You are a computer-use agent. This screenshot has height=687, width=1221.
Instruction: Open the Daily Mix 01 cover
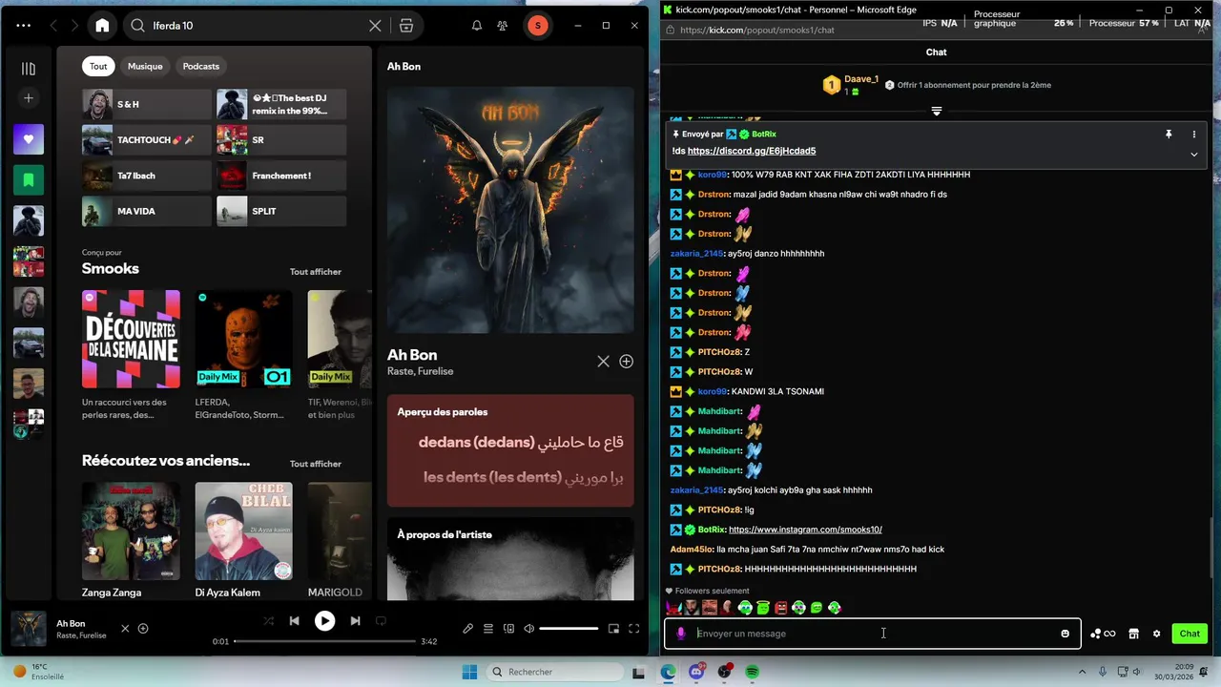point(244,339)
